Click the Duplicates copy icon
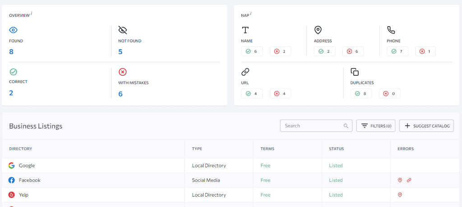462x207 pixels. click(x=355, y=72)
